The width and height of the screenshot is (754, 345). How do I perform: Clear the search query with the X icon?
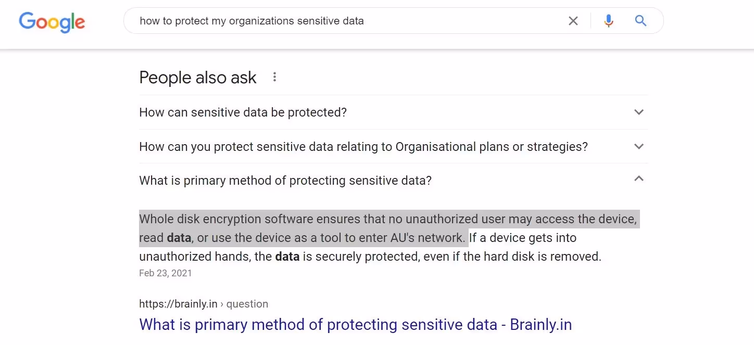tap(573, 21)
